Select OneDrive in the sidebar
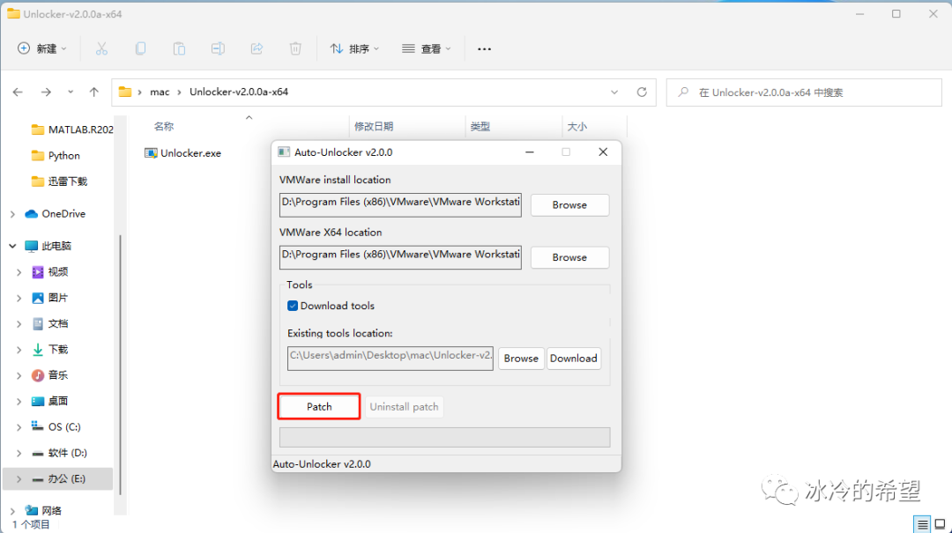The width and height of the screenshot is (952, 533). [x=56, y=214]
